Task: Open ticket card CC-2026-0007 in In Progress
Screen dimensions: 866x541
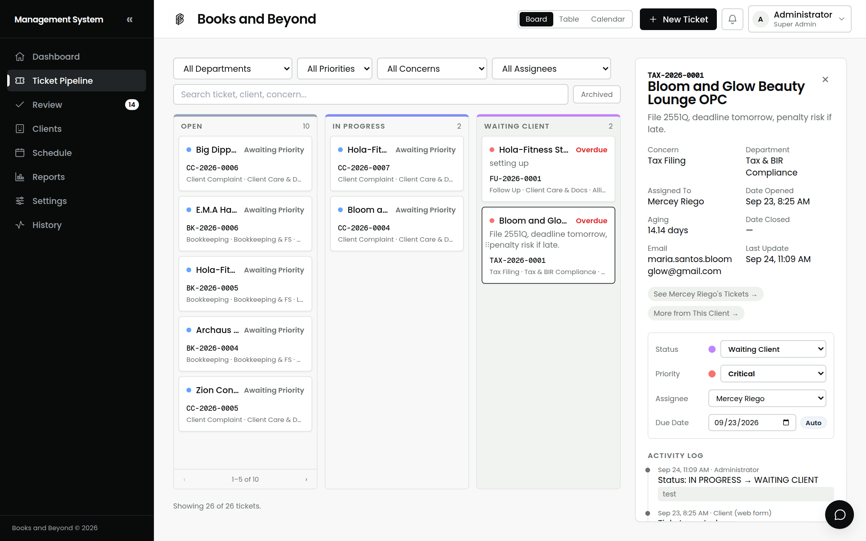Action: click(397, 164)
